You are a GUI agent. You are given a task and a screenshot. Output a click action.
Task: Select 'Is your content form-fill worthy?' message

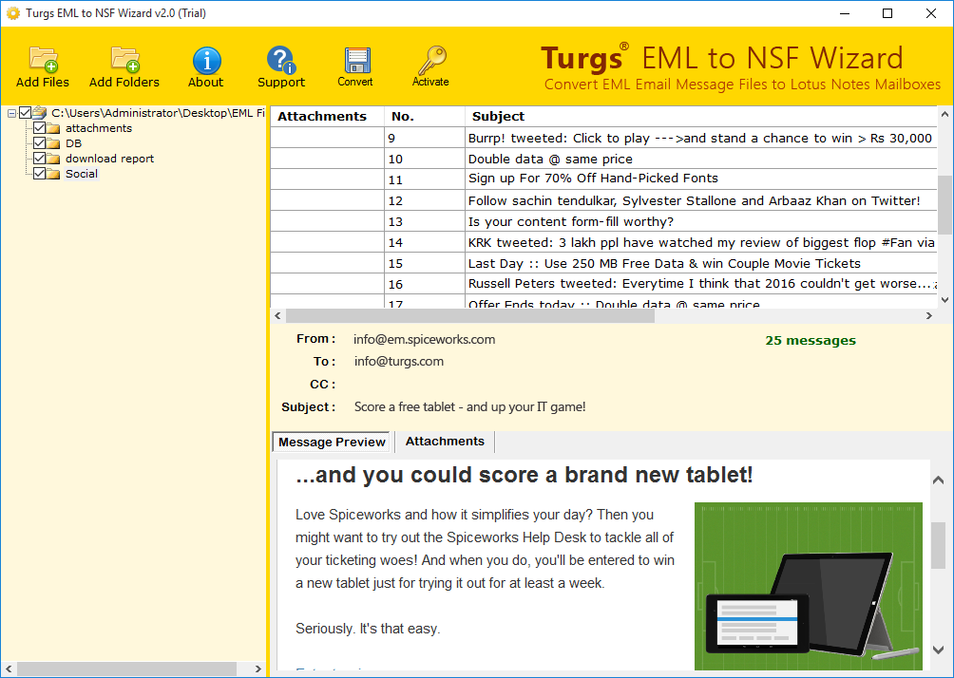[x=603, y=221]
